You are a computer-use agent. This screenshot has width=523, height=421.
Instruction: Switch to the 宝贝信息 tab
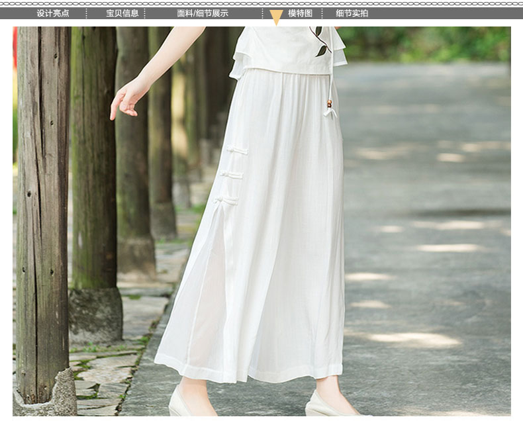pyautogui.click(x=122, y=13)
